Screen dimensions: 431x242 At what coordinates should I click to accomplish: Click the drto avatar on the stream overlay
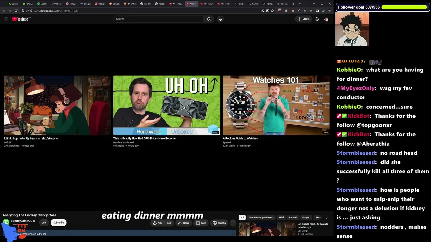(352, 29)
